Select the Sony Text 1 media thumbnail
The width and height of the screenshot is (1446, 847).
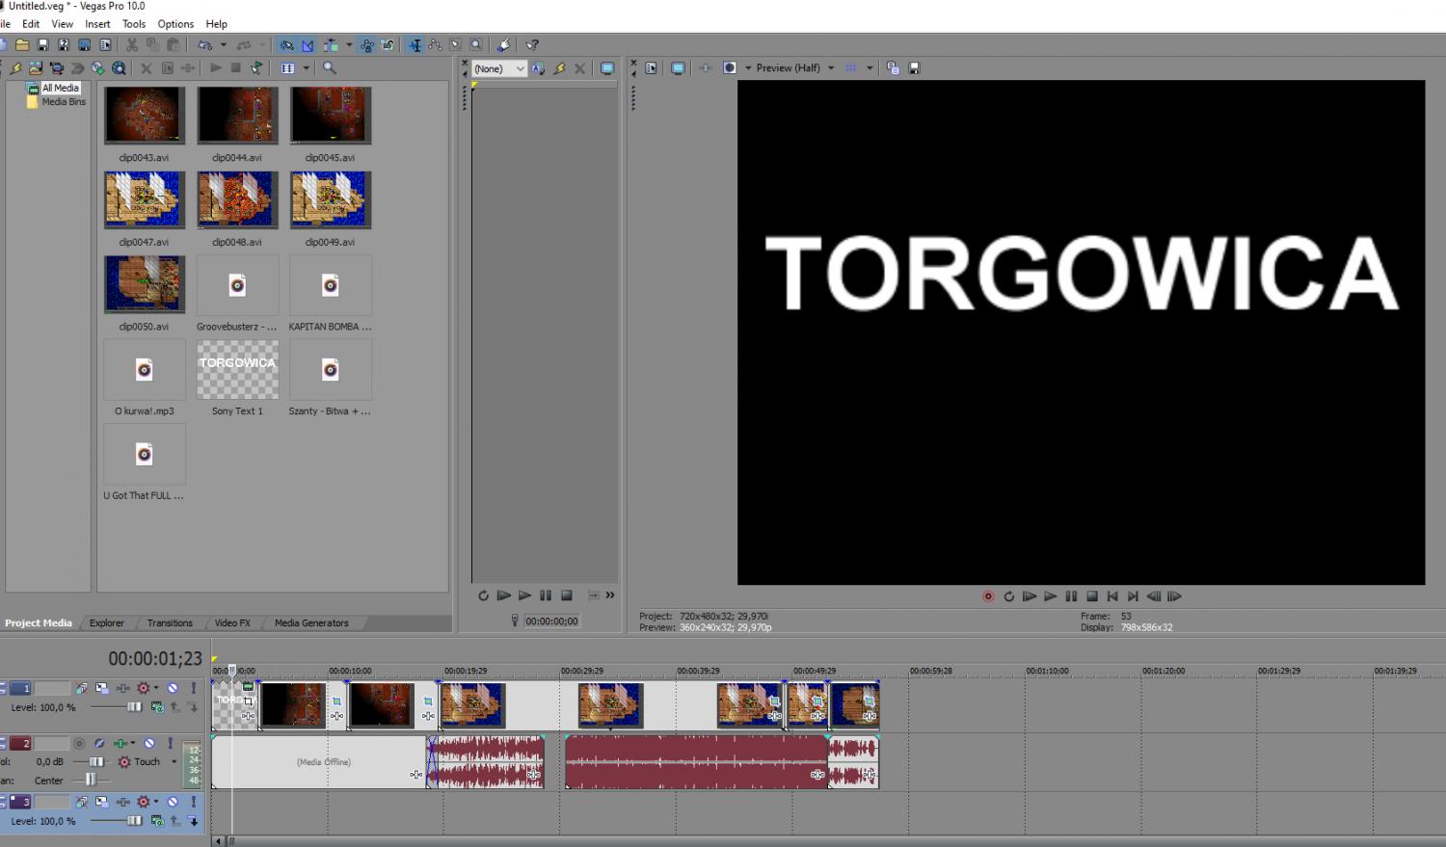click(237, 370)
